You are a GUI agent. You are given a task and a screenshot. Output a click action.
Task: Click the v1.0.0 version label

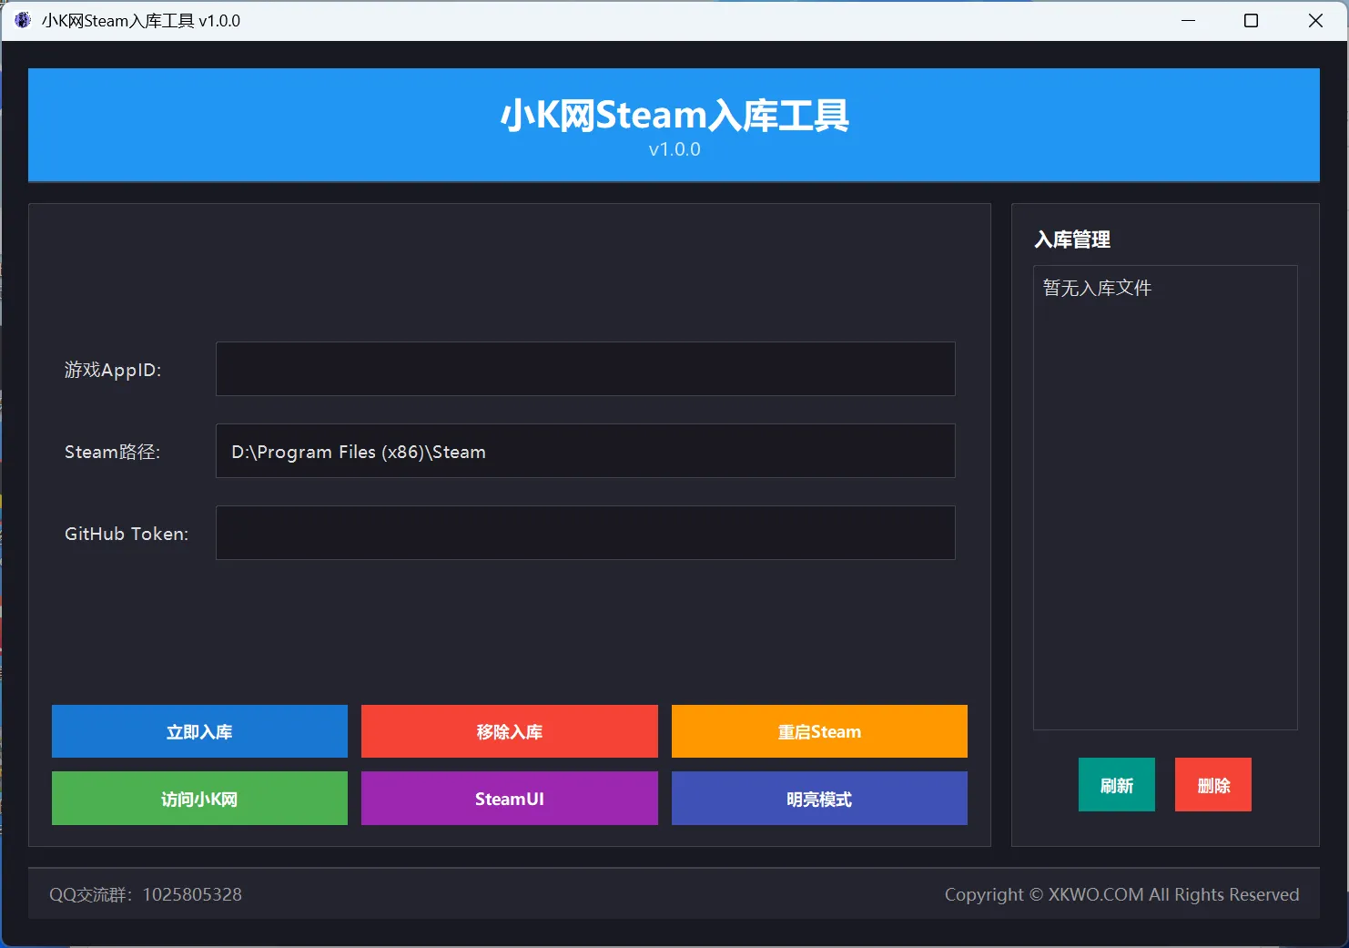674,148
